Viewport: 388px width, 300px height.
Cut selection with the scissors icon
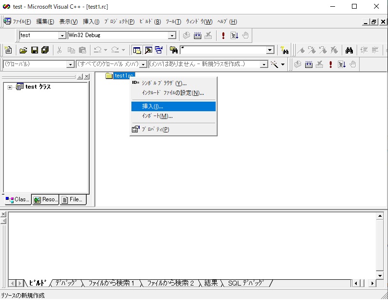pyautogui.click(x=59, y=50)
